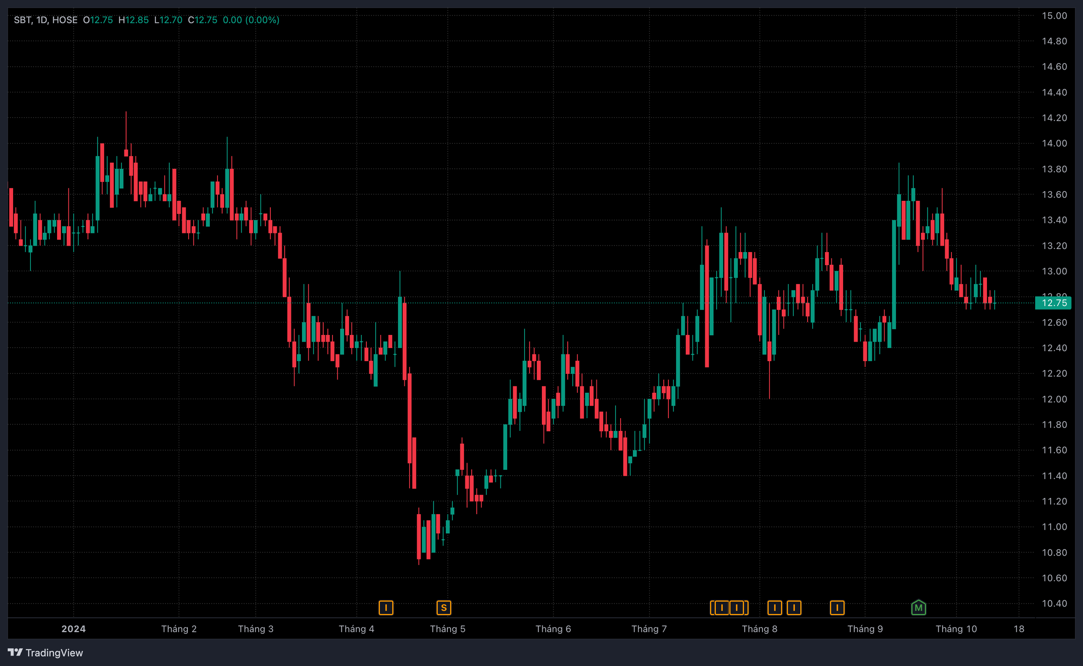This screenshot has height=666, width=1083.
Task: Click the Tháng 10 time axis label
Action: point(957,628)
